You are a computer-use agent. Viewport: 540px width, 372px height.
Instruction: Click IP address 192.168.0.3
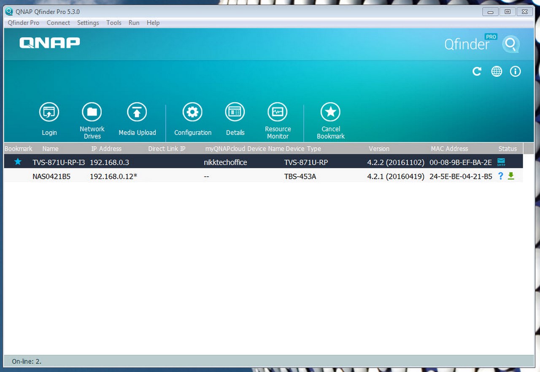pyautogui.click(x=109, y=162)
